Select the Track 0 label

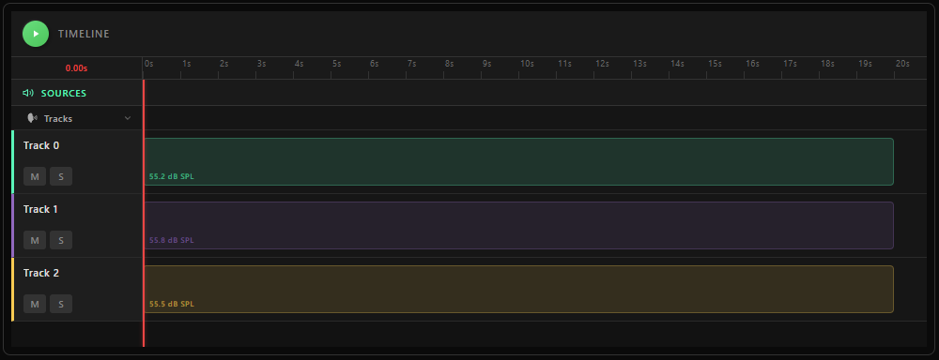click(41, 145)
